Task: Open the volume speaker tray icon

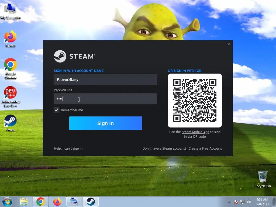Action: [x=249, y=202]
